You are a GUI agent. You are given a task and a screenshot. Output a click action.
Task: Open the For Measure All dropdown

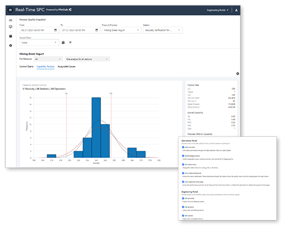click(48, 59)
